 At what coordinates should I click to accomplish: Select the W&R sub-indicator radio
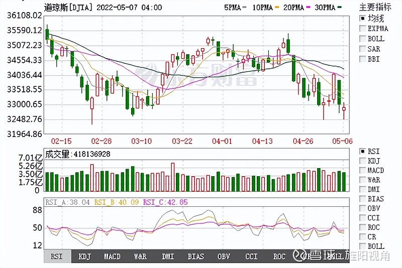click(362, 180)
